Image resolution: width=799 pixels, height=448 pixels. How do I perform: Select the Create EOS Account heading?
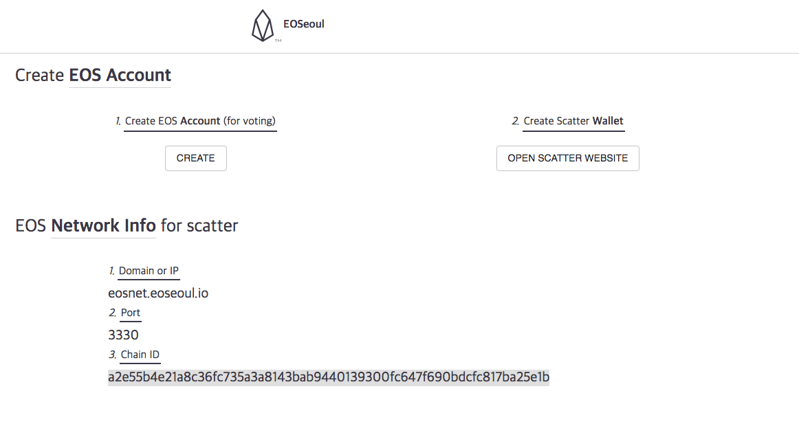(x=94, y=76)
